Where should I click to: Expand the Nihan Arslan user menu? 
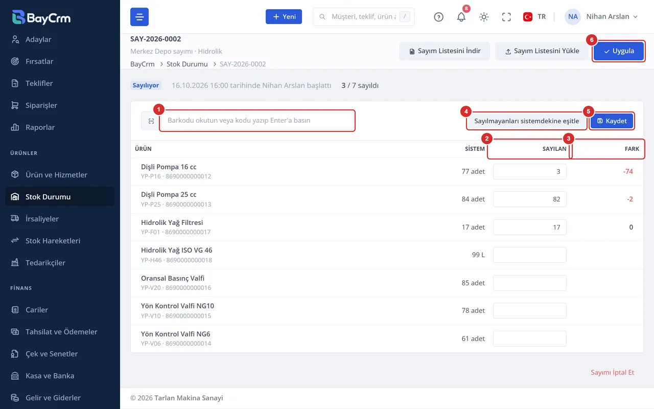[x=602, y=17]
